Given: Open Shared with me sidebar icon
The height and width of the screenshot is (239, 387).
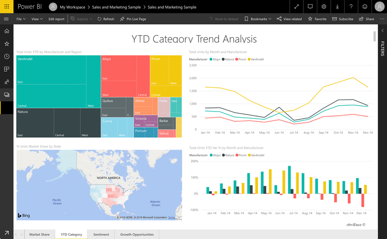Looking at the screenshot, I should [7, 82].
